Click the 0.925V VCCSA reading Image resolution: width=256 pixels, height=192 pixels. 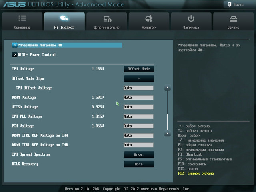click(x=98, y=107)
